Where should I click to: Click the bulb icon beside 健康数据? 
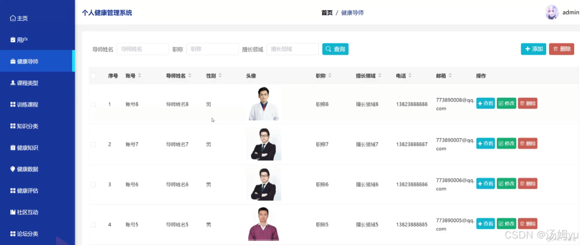pos(13,169)
